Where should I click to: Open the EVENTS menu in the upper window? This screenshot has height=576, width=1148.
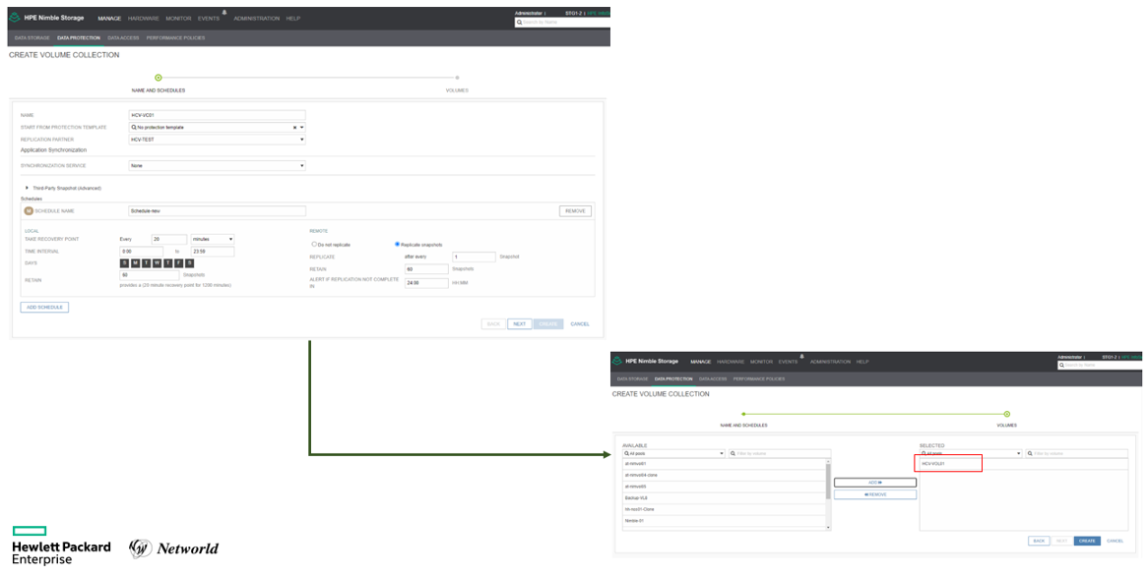(x=209, y=19)
